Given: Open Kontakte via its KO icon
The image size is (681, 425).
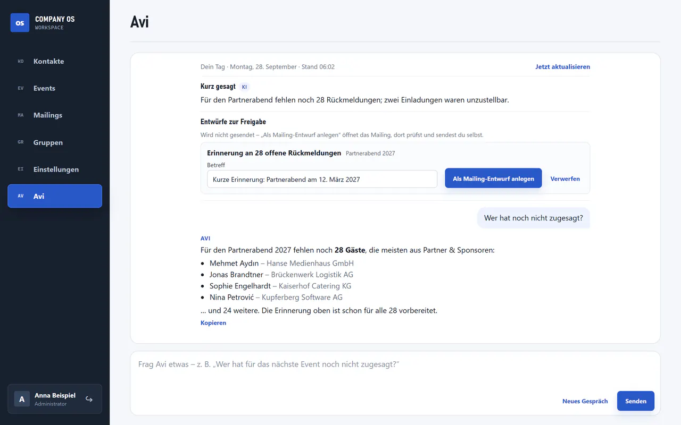Looking at the screenshot, I should tap(21, 62).
